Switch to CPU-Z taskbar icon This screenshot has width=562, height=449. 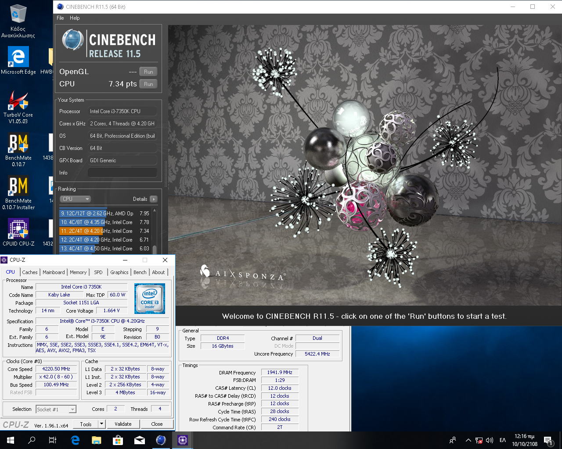[x=183, y=440]
